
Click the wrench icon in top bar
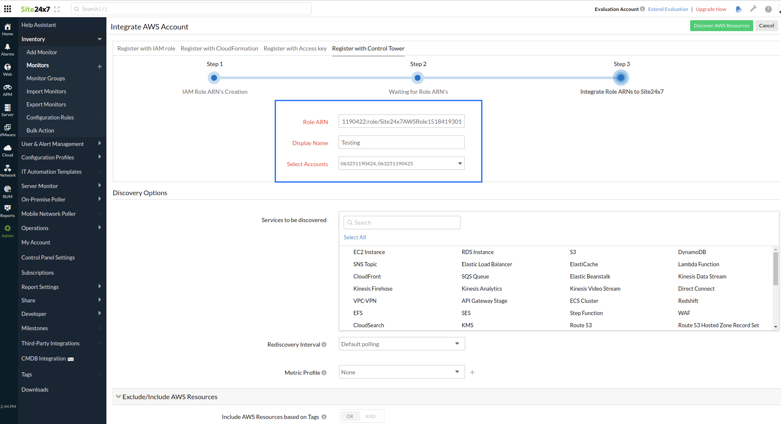(x=753, y=9)
